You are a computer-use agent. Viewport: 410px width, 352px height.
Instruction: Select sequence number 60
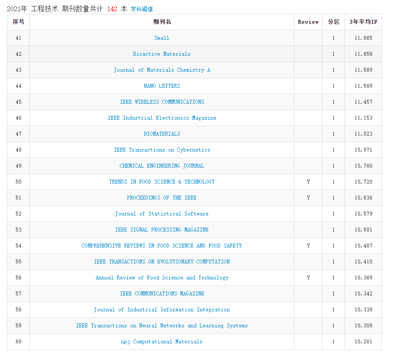[19, 342]
